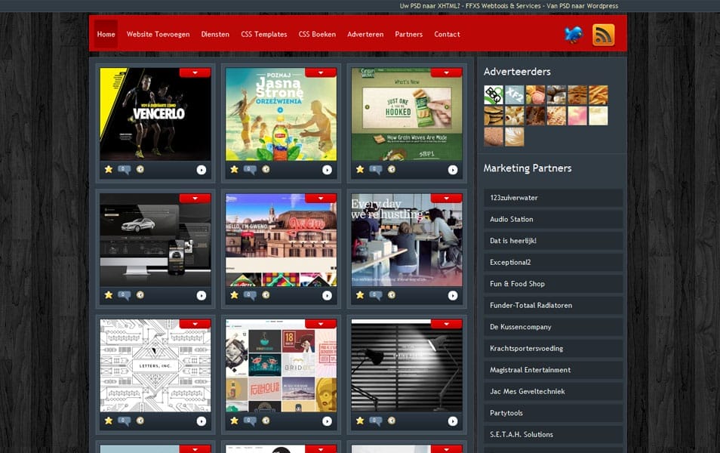Screen dimensions: 720x453
Task: Click the clock icon under Vencerlo card
Action: [140, 169]
